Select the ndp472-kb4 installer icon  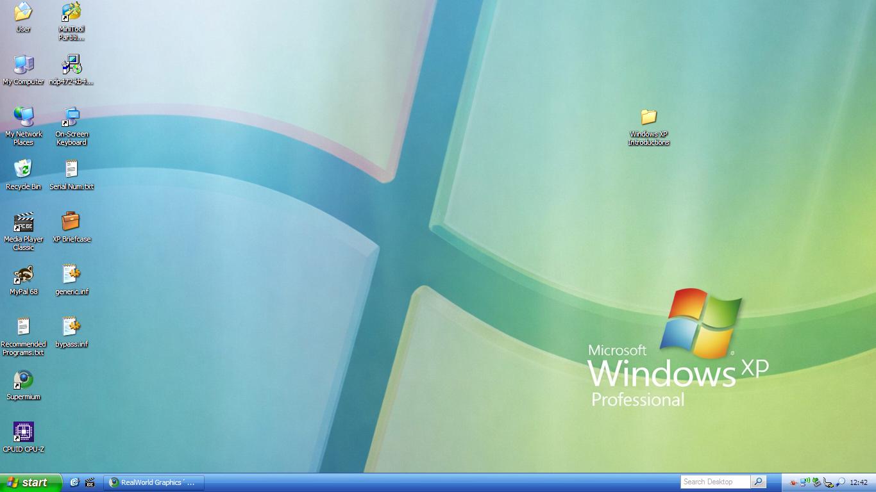[x=71, y=64]
